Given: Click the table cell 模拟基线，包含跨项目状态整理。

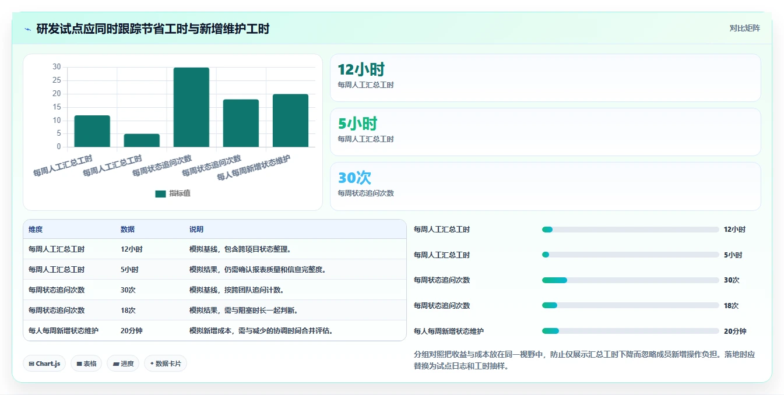Looking at the screenshot, I should [x=240, y=249].
